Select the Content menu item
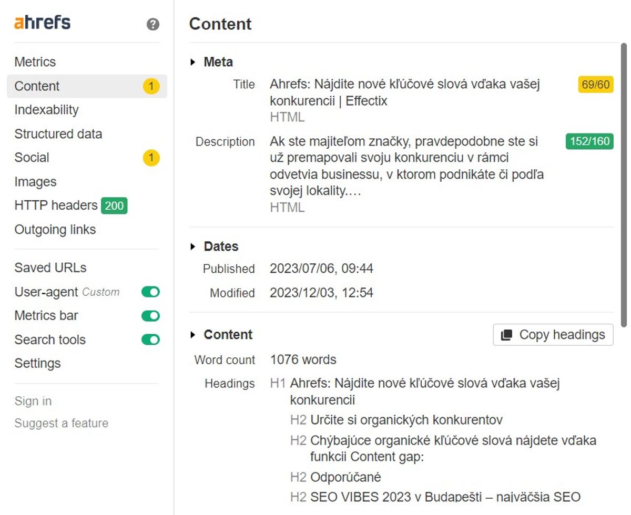 (x=87, y=86)
